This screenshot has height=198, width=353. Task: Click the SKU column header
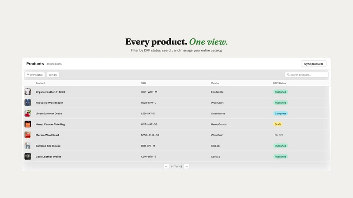[143, 83]
